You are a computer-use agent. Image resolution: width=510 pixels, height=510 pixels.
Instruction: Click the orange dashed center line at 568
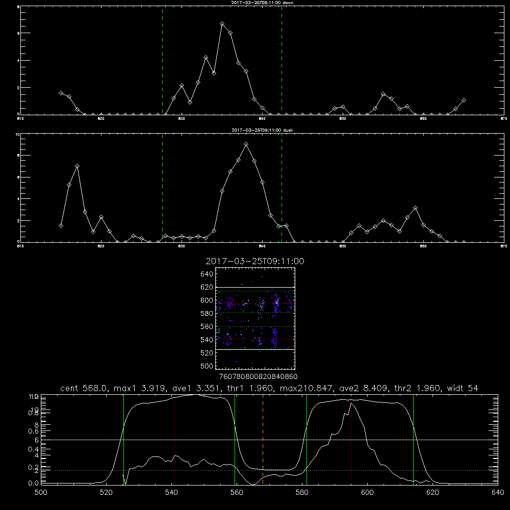click(x=263, y=440)
